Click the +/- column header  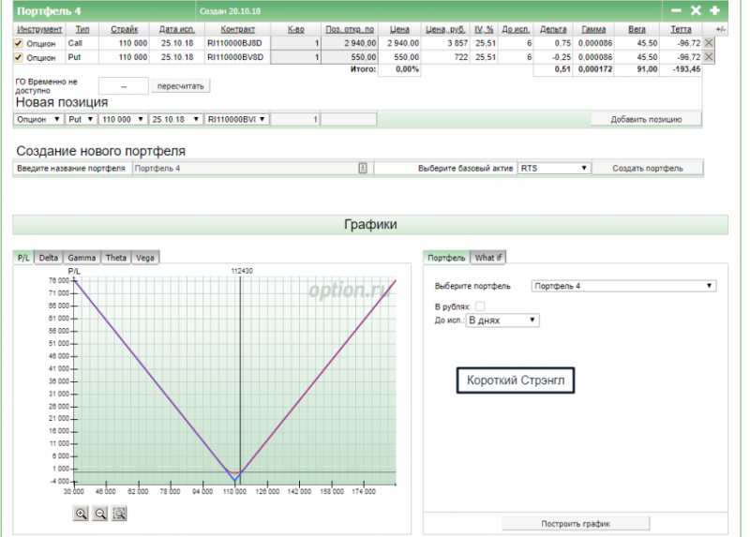[x=720, y=29]
